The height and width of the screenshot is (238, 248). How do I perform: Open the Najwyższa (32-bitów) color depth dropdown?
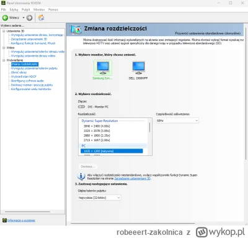[99, 198]
